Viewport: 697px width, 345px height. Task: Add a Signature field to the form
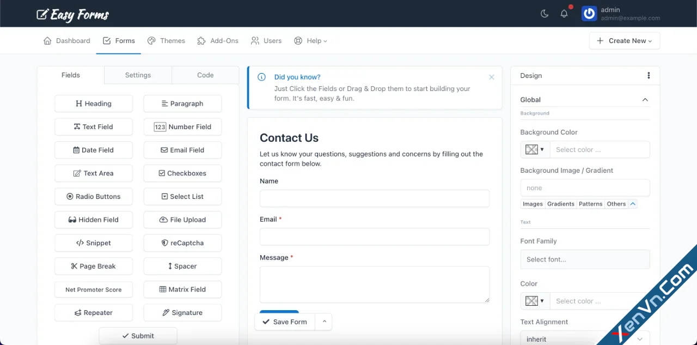click(x=182, y=313)
